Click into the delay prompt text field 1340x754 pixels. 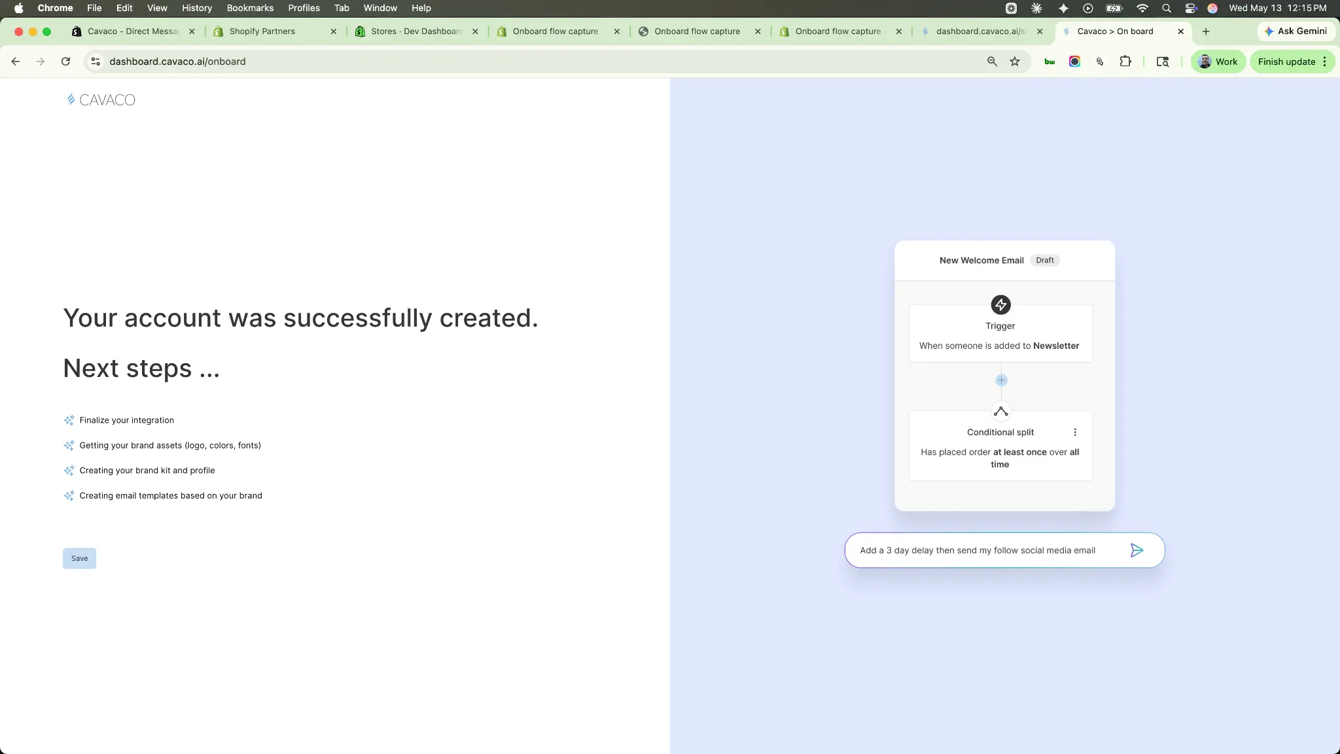pos(978,550)
